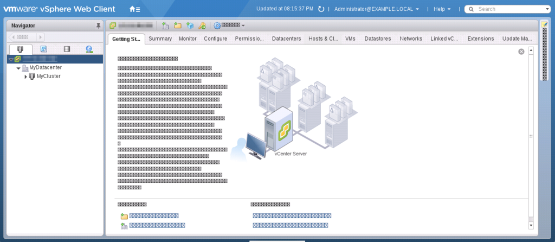Click the create datacenter link with building icon
The height and width of the screenshot is (242, 555).
click(157, 225)
